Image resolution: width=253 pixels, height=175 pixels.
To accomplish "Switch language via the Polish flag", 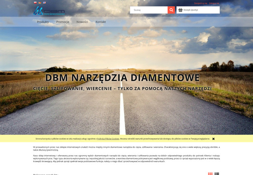I will coord(35,3).
